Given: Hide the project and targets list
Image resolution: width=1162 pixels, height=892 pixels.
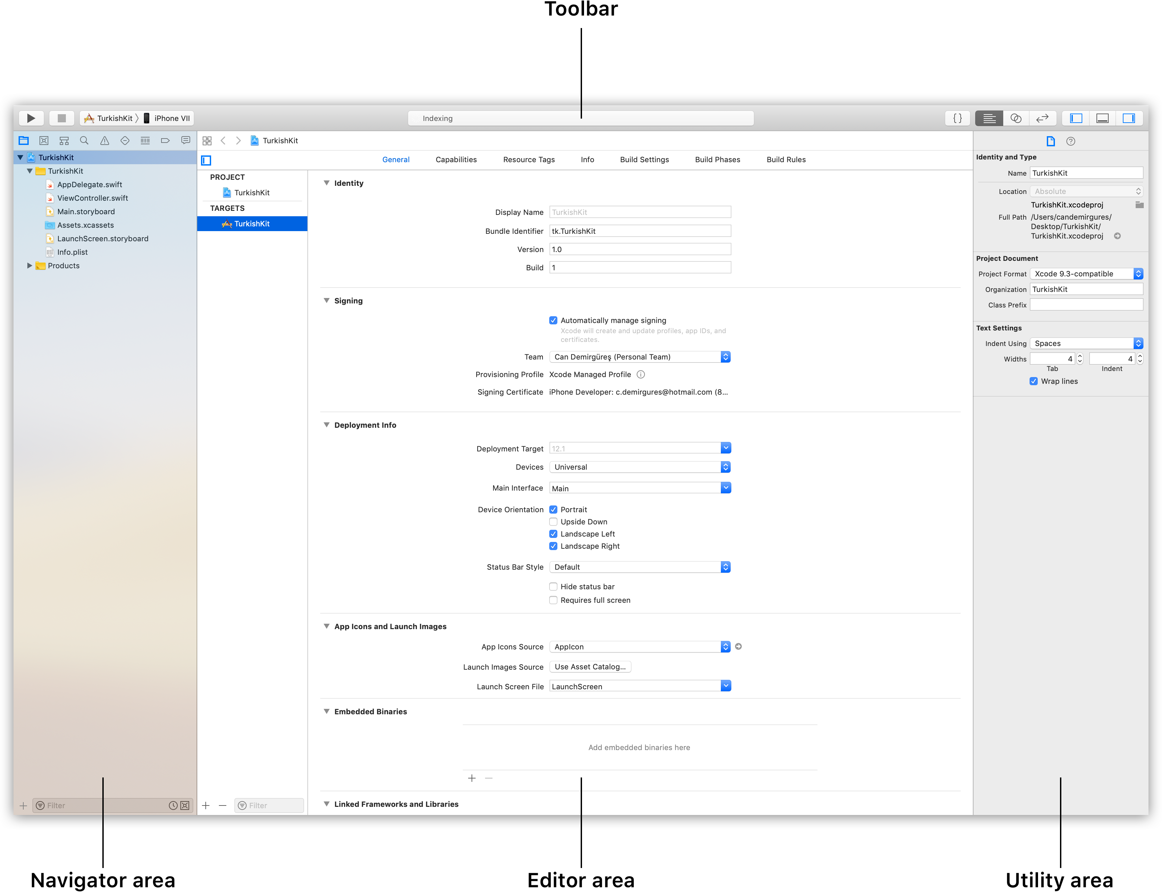Looking at the screenshot, I should point(206,160).
